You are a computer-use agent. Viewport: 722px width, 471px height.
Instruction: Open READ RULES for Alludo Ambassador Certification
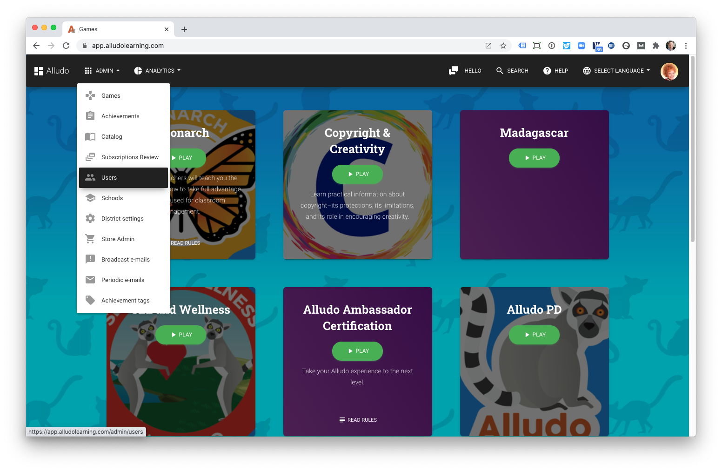tap(357, 419)
